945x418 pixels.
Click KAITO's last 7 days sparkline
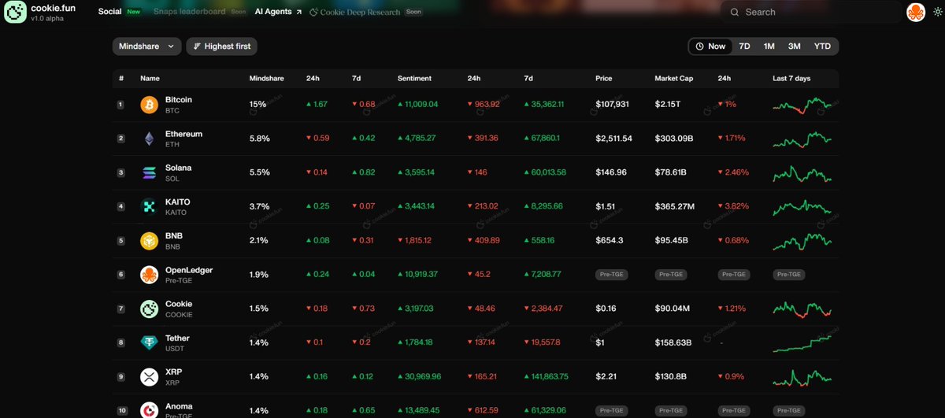(x=802, y=206)
